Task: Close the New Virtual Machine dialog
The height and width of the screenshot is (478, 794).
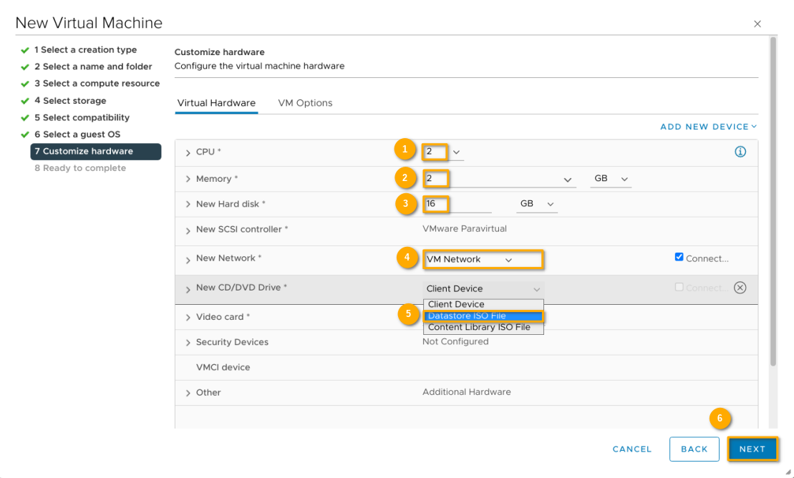Action: pyautogui.click(x=757, y=24)
